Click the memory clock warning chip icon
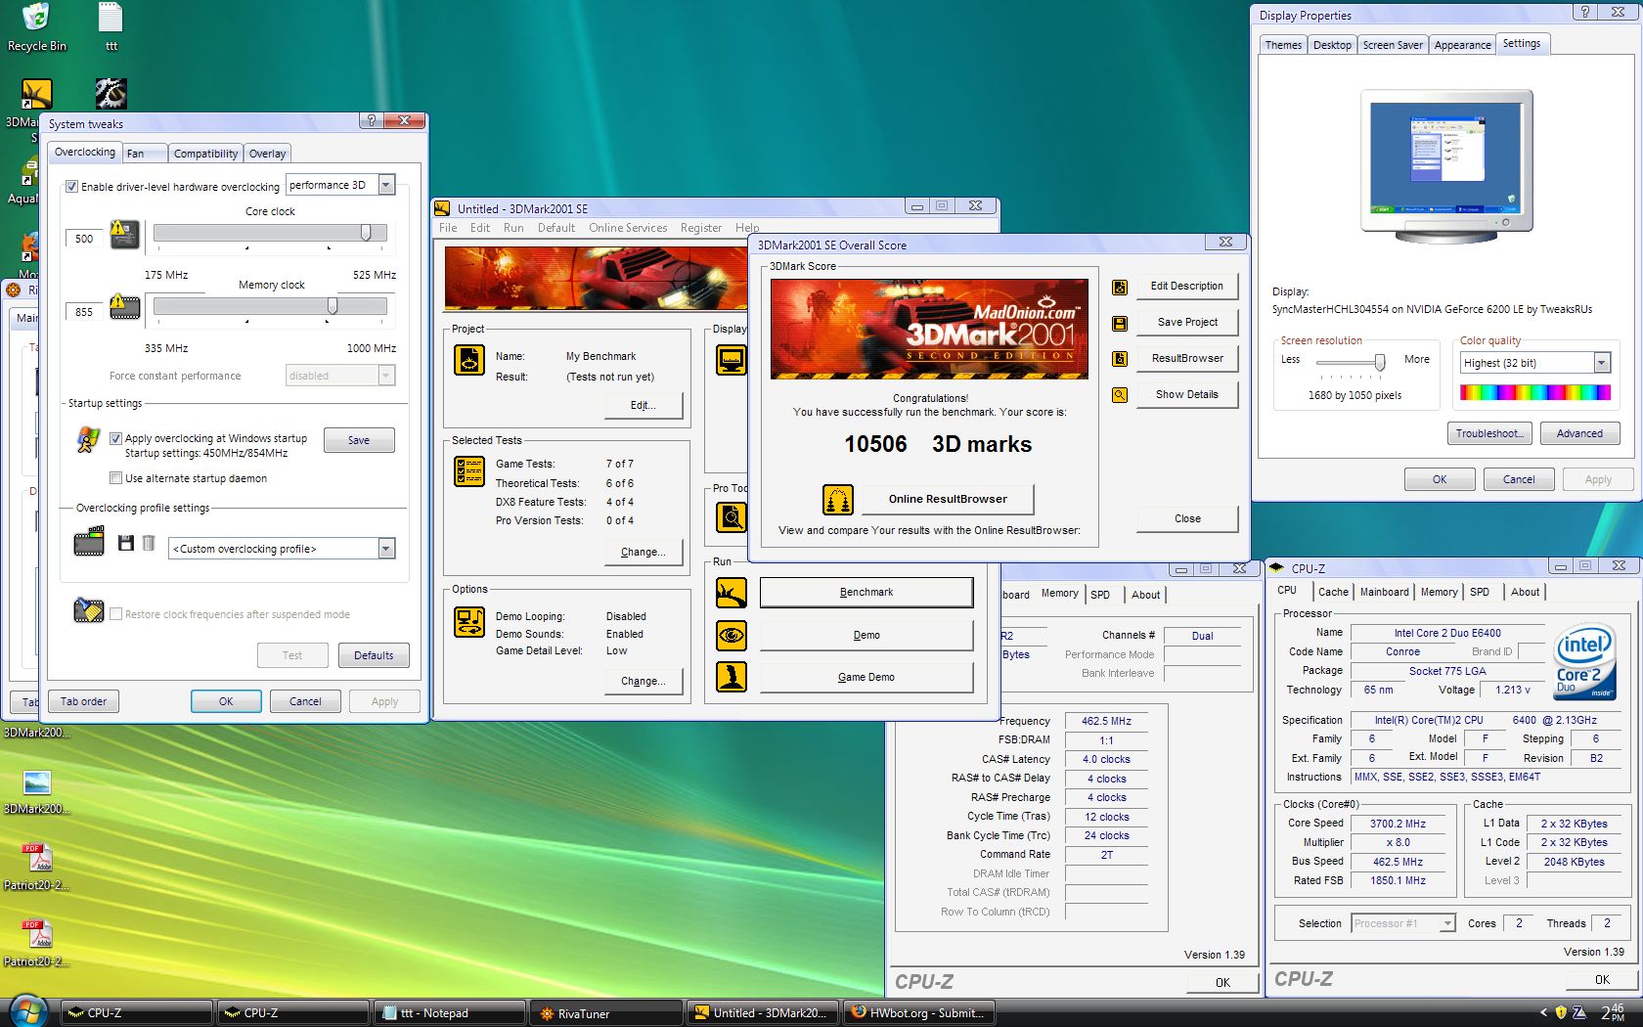Image resolution: width=1643 pixels, height=1027 pixels. tap(124, 307)
